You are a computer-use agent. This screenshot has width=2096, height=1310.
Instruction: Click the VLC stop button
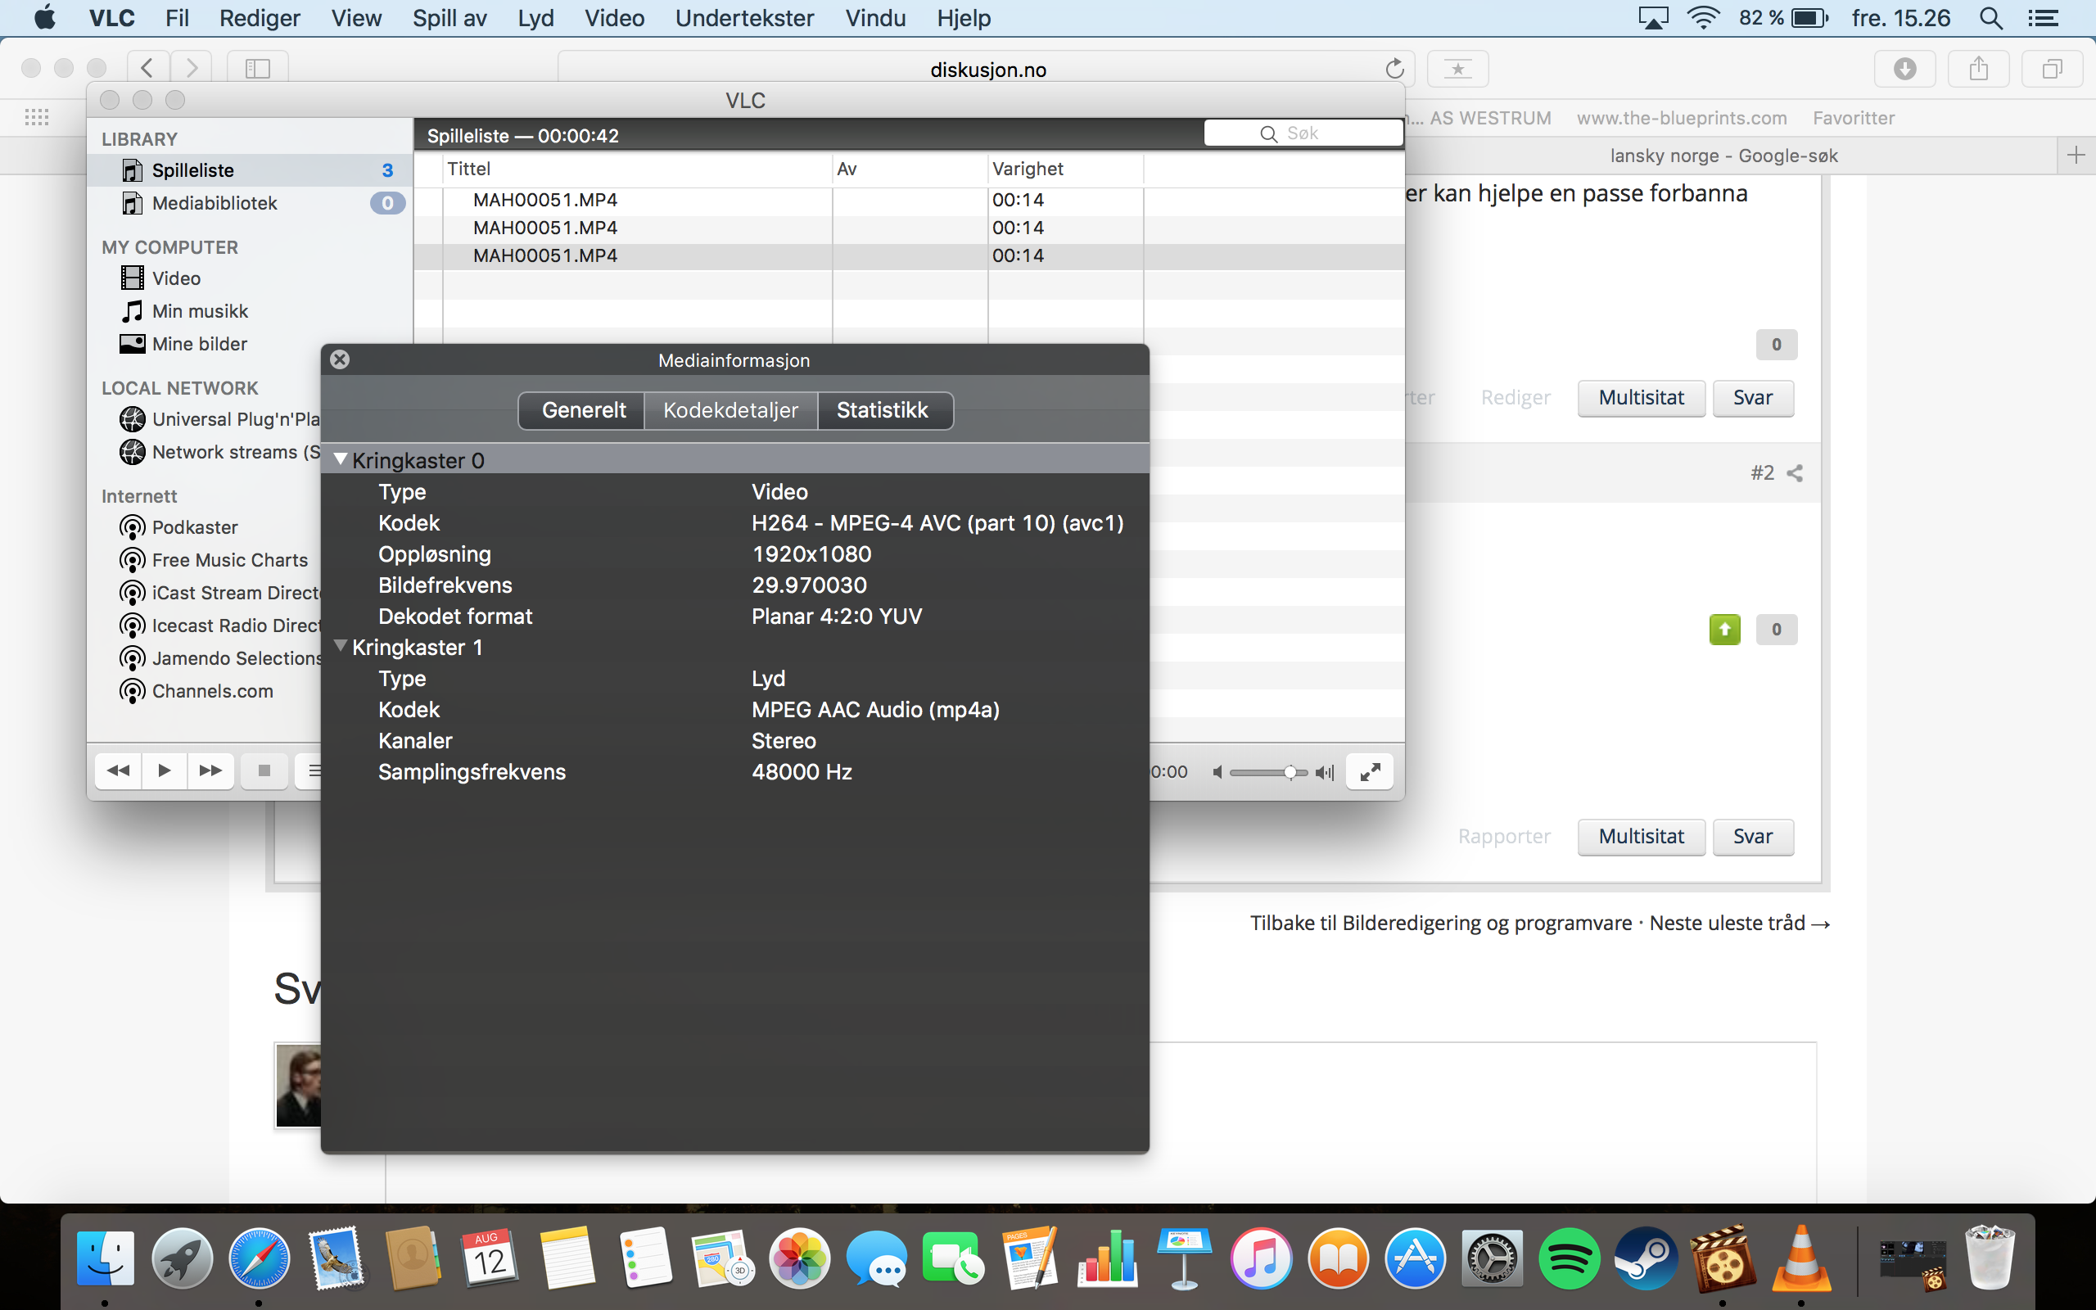pos(264,771)
